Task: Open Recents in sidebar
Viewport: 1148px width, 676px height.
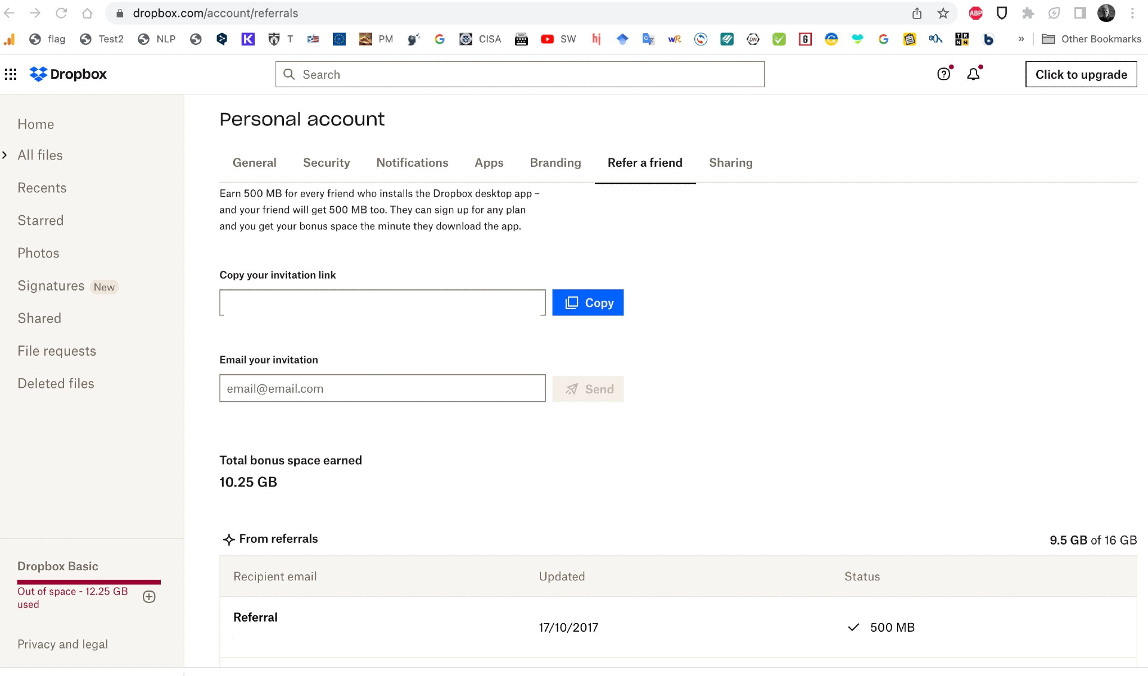Action: [42, 188]
